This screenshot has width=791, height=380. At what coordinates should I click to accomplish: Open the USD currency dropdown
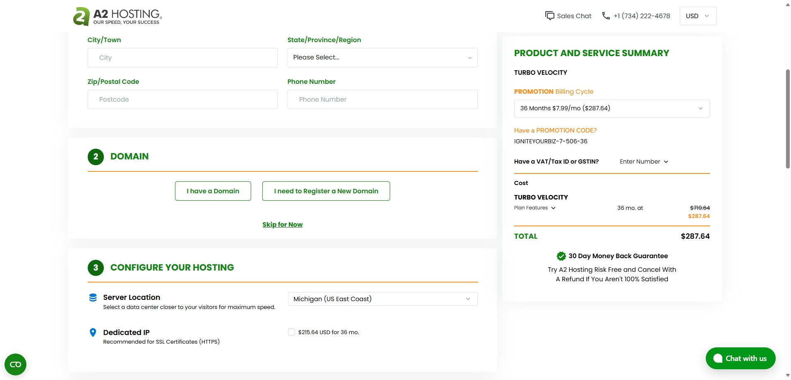(x=698, y=16)
